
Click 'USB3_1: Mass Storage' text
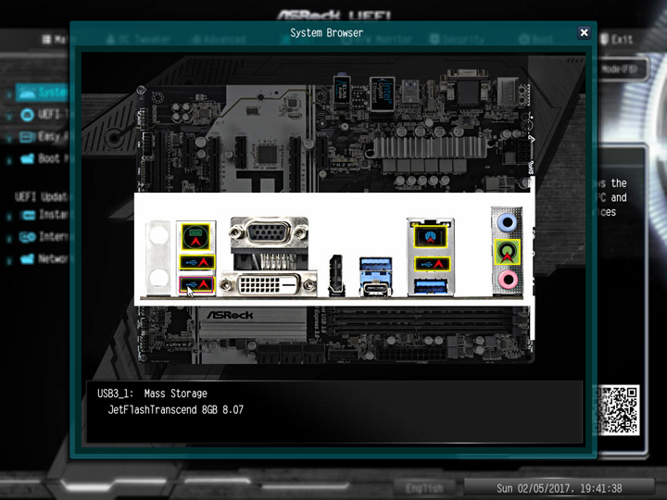[x=152, y=394]
